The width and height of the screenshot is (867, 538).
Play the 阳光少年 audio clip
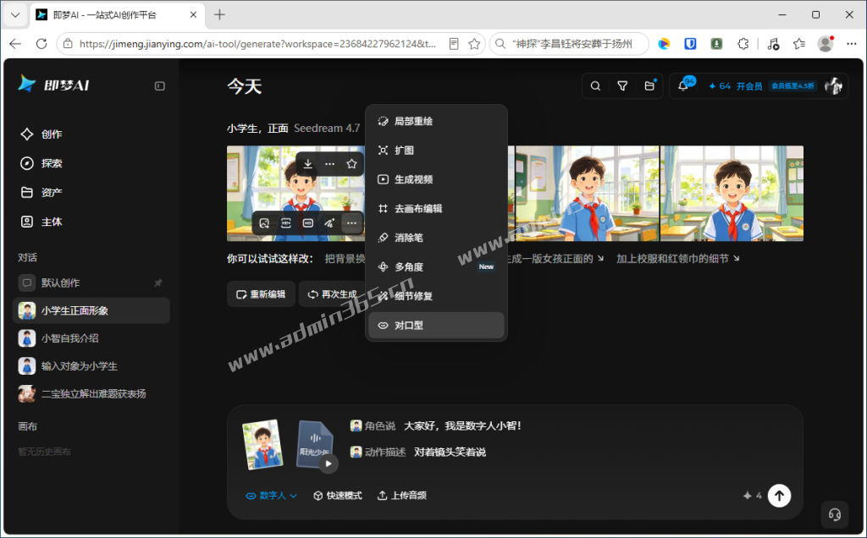(329, 464)
